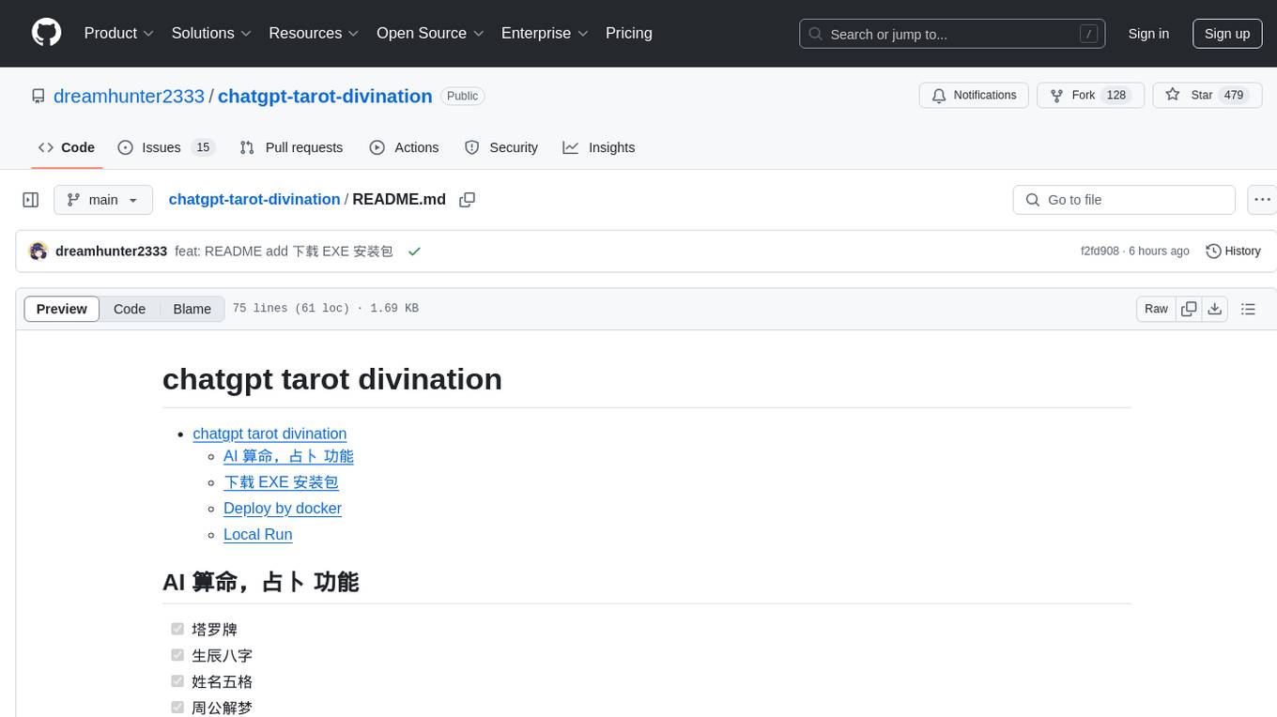Open the Pricing page
Viewport: 1277px width, 717px height.
coord(629,33)
